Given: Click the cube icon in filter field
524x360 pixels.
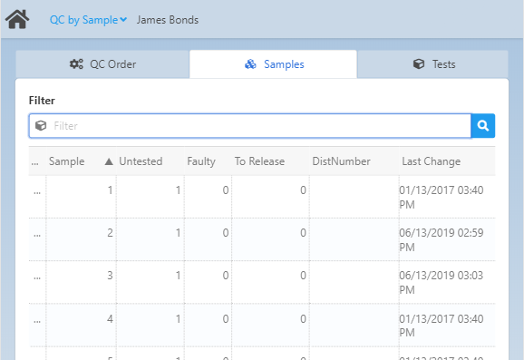Looking at the screenshot, I should point(41,126).
